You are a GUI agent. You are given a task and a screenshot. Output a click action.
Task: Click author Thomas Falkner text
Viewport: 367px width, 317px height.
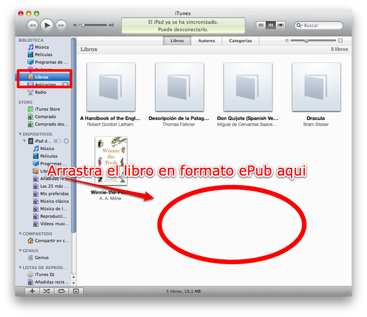(x=179, y=124)
